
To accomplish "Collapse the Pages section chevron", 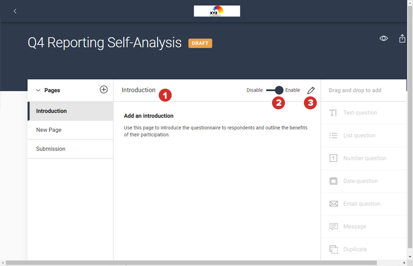I will [38, 90].
